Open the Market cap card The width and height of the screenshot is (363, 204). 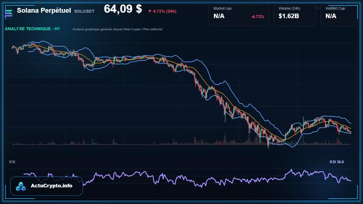tap(239, 15)
